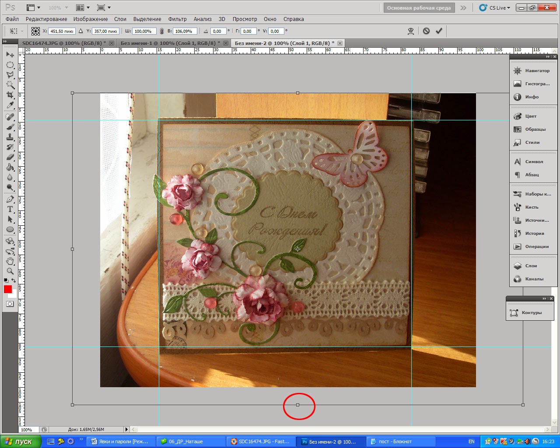Swap foreground and background colors
560x448 pixels.
pos(14,280)
